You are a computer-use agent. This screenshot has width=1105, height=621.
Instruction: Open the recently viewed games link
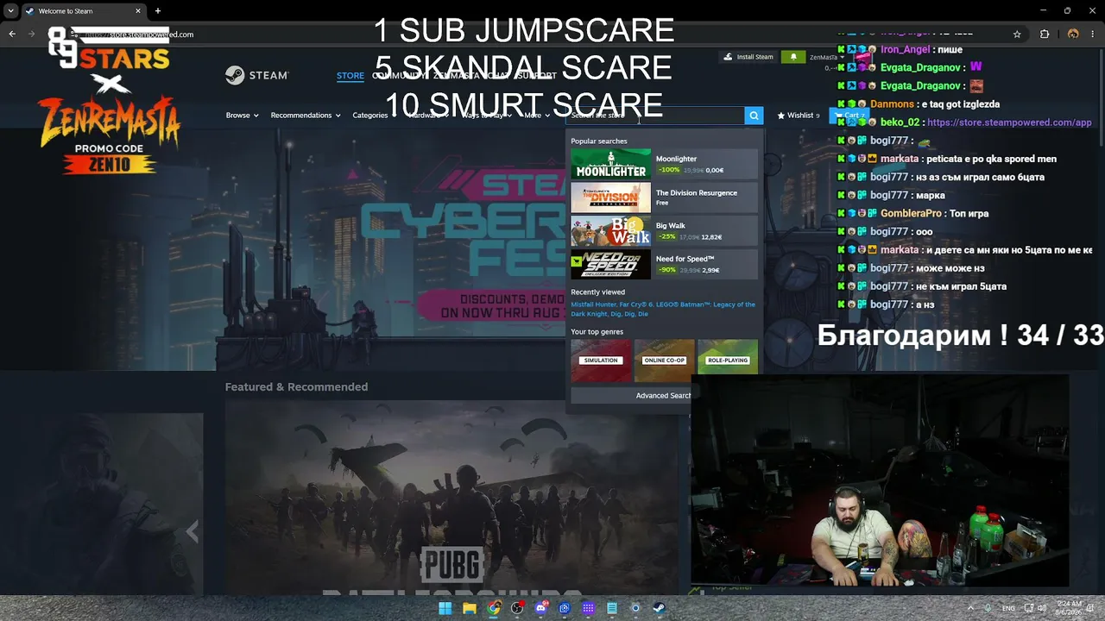click(663, 309)
